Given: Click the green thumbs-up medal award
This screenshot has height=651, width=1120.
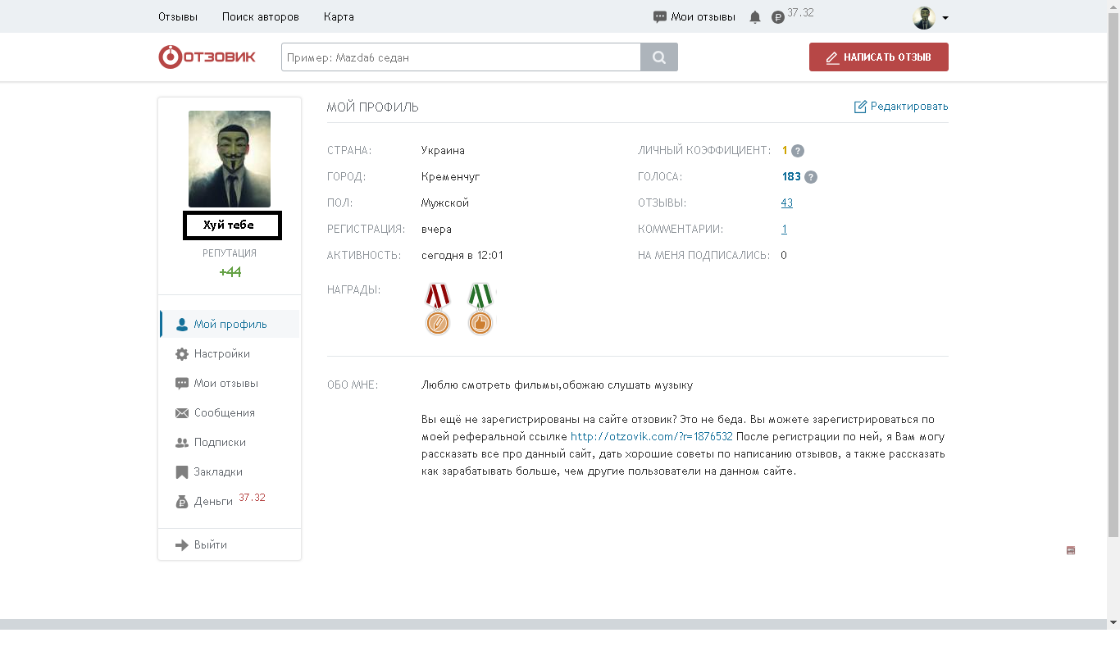Looking at the screenshot, I should tap(480, 309).
